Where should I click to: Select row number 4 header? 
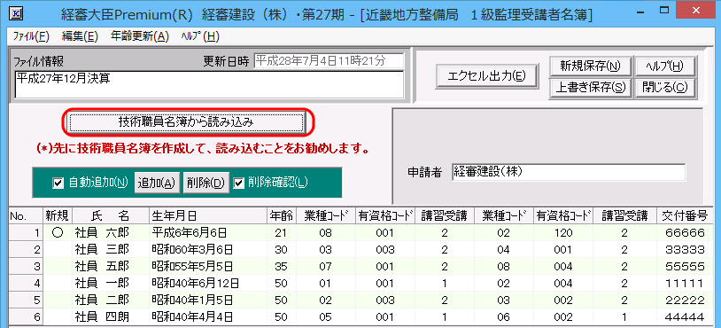[26, 283]
